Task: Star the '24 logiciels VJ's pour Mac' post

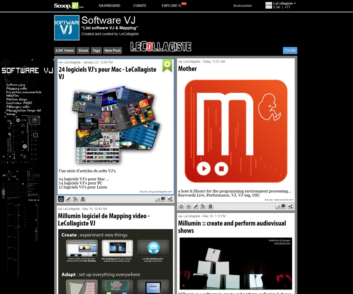Action: point(61,199)
